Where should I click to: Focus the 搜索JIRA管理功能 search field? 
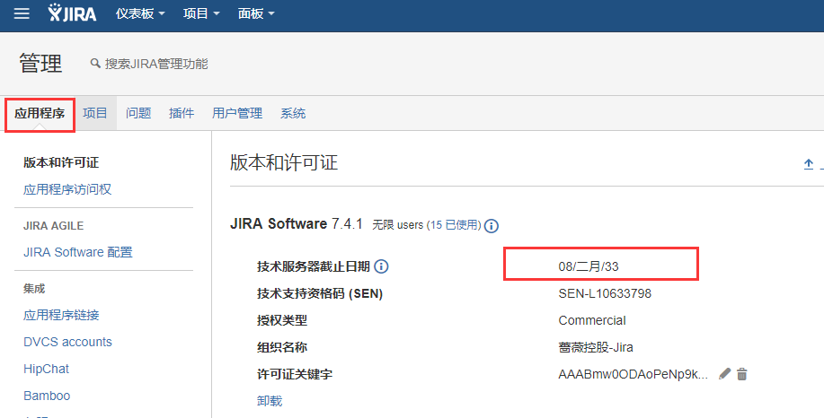(x=156, y=64)
